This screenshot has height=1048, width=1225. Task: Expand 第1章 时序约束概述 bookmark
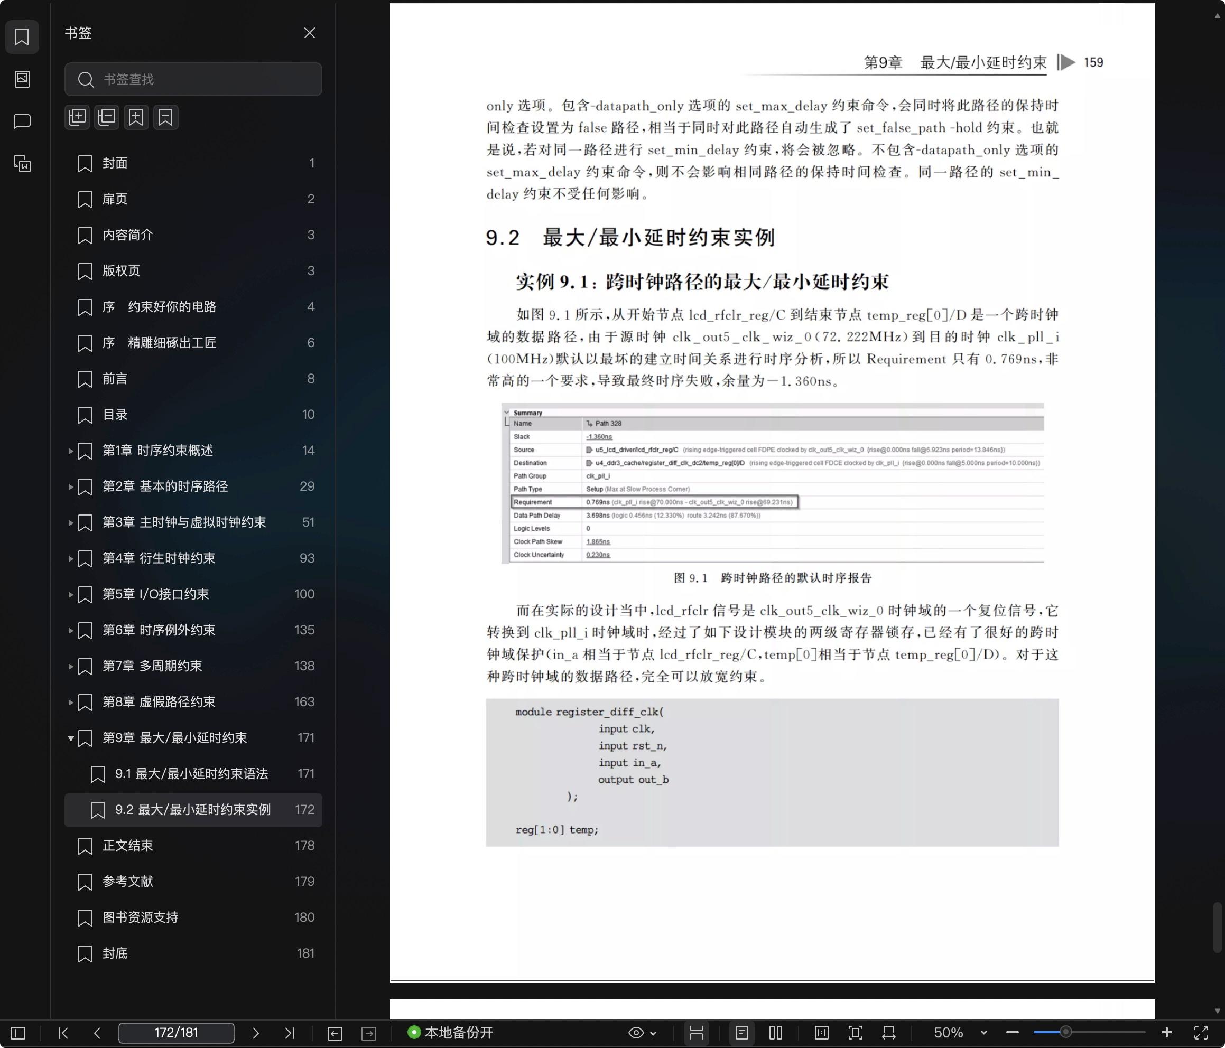pyautogui.click(x=70, y=451)
